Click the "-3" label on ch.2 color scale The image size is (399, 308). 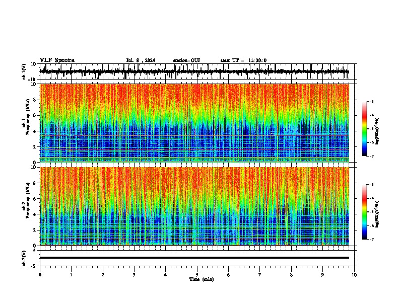[x=372, y=185]
